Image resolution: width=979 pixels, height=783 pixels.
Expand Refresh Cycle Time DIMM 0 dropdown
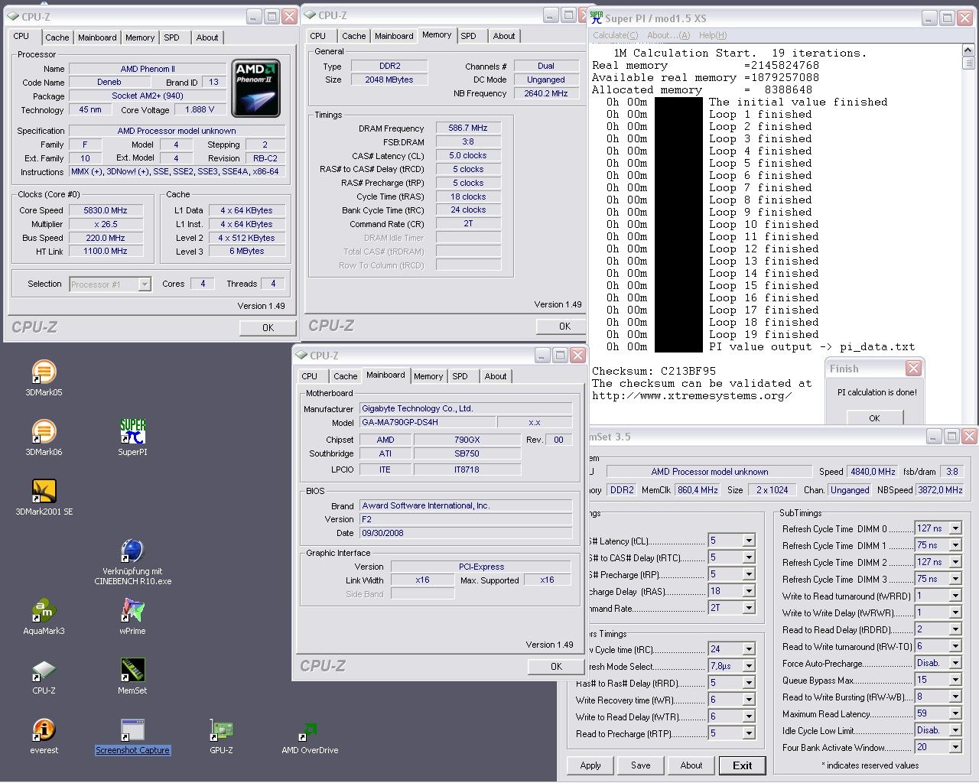point(955,528)
